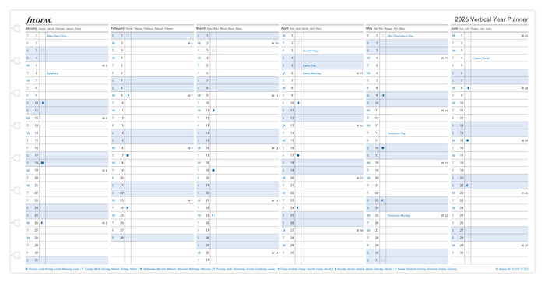Click the March 31 Tuesday row
Screen dimensions: 545x283
coord(237,260)
